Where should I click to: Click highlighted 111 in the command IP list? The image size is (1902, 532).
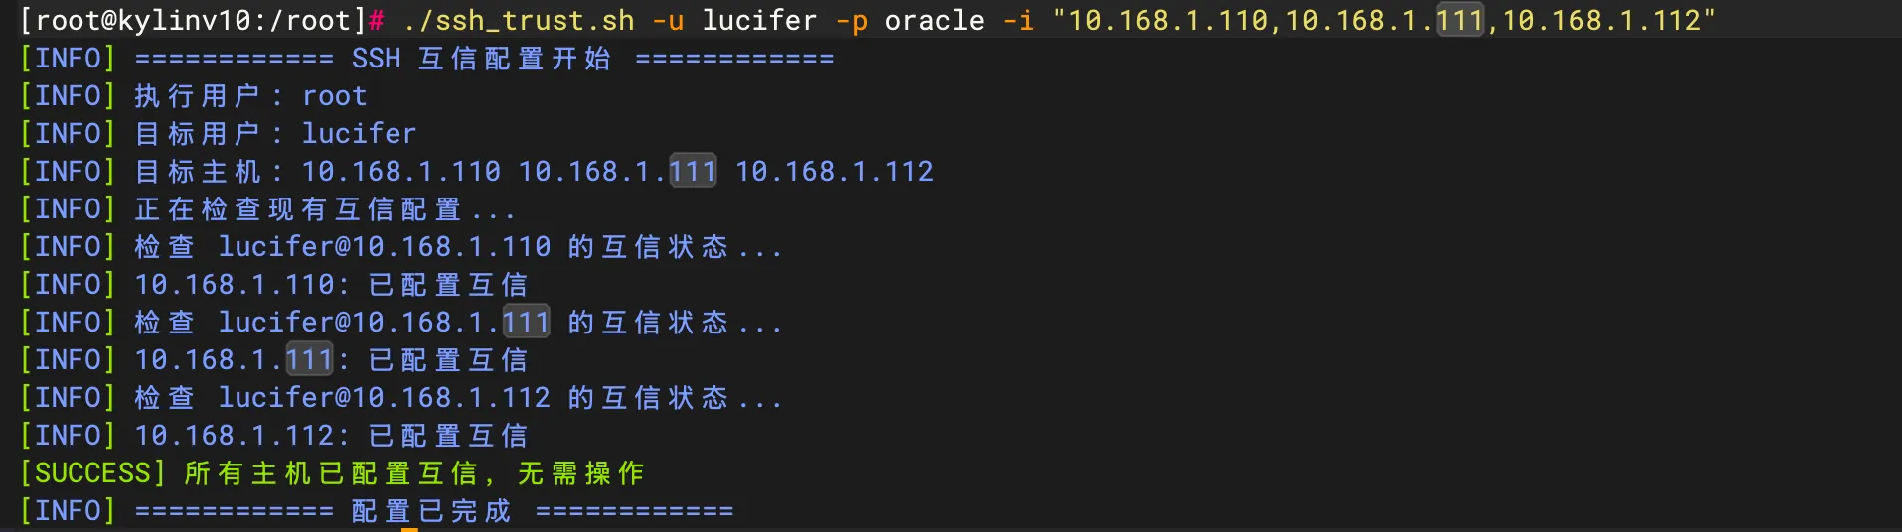1460,20
